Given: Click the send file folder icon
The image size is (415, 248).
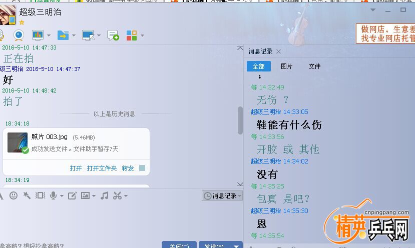Looking at the screenshot, I should pyautogui.click(x=63, y=35).
